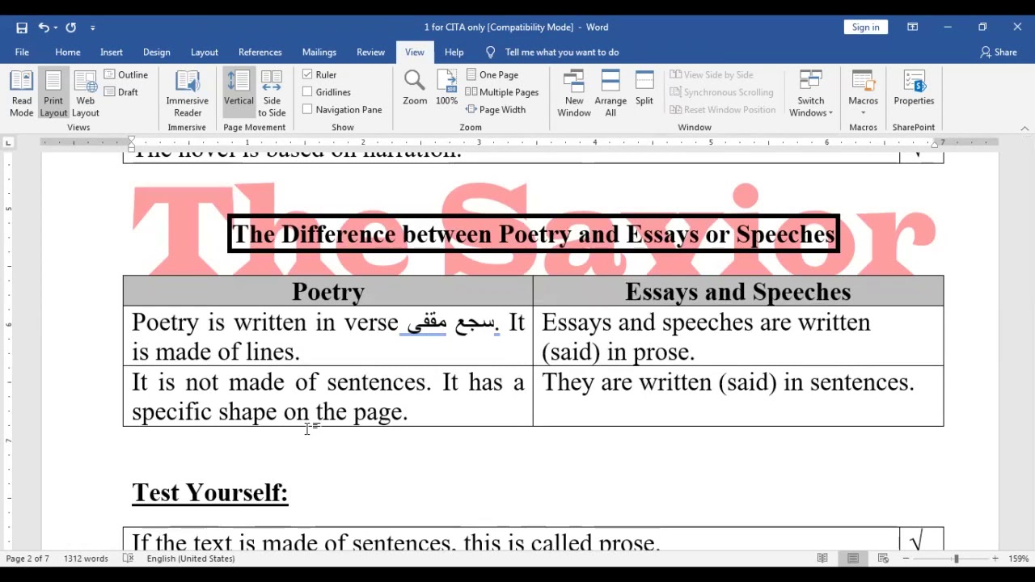Select Side to Side page movement

272,94
